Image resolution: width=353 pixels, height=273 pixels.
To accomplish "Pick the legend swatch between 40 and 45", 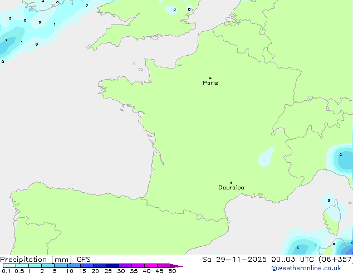I will [151, 266].
